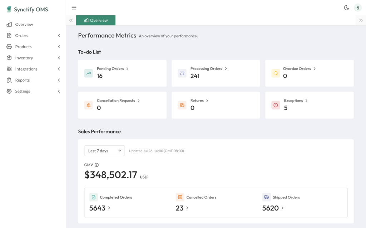
Task: Click the Settings gear icon
Action: tap(9, 92)
